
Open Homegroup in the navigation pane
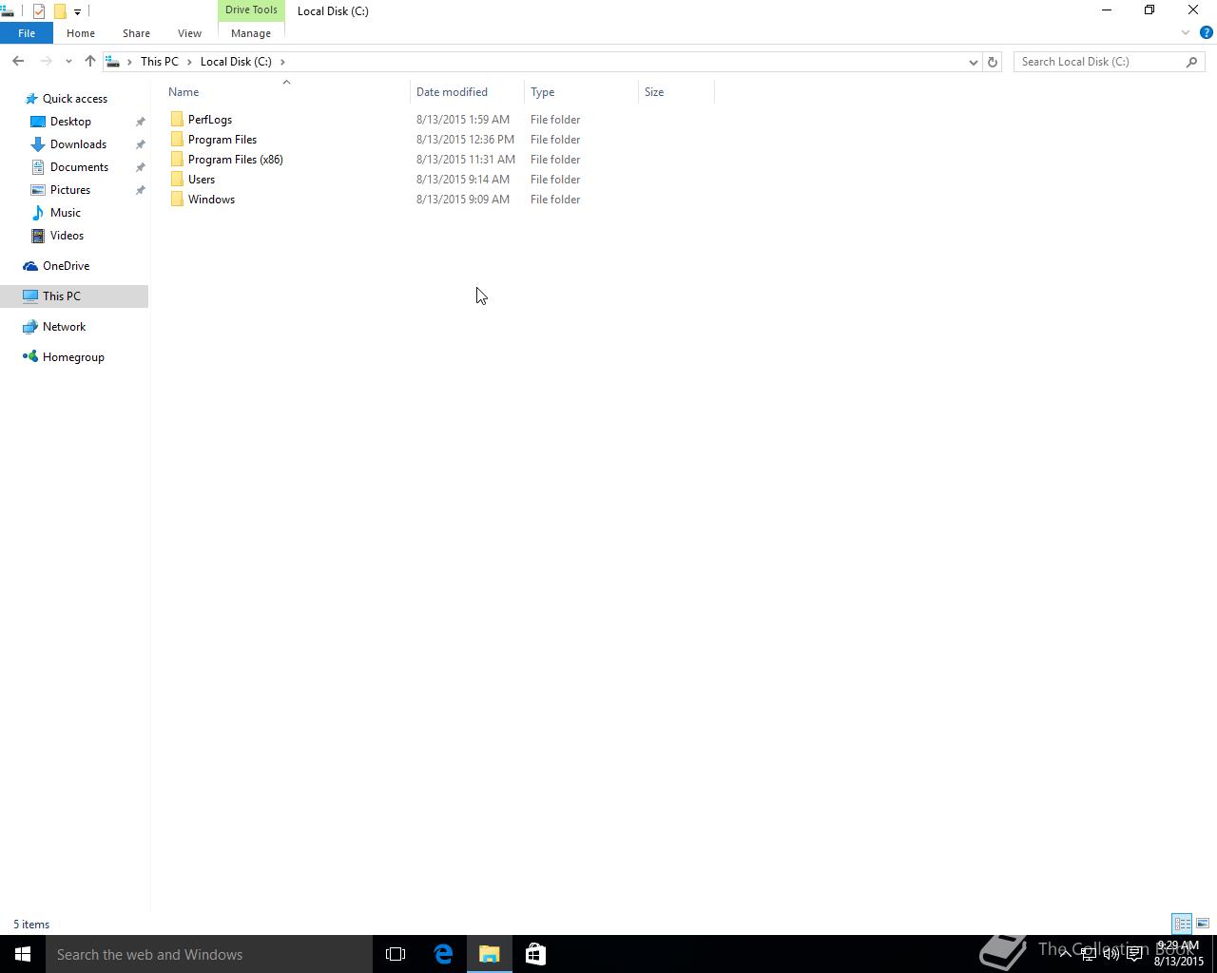click(x=73, y=357)
